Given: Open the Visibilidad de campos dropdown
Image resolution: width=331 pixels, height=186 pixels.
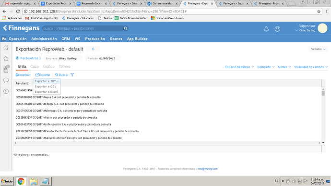Looking at the screenshot, I should click(x=311, y=67).
